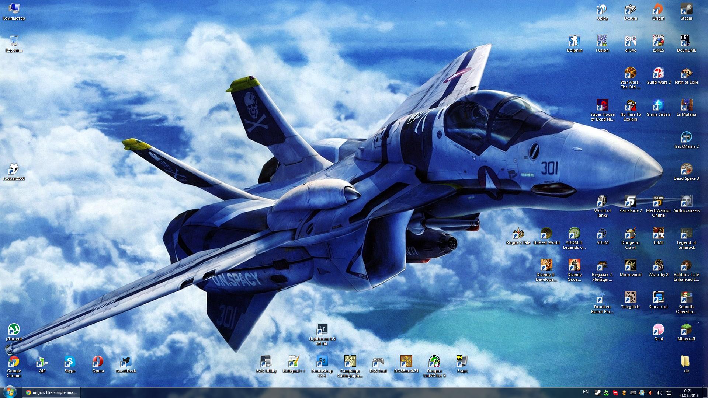Open the Корзина recycle bin

click(x=14, y=42)
